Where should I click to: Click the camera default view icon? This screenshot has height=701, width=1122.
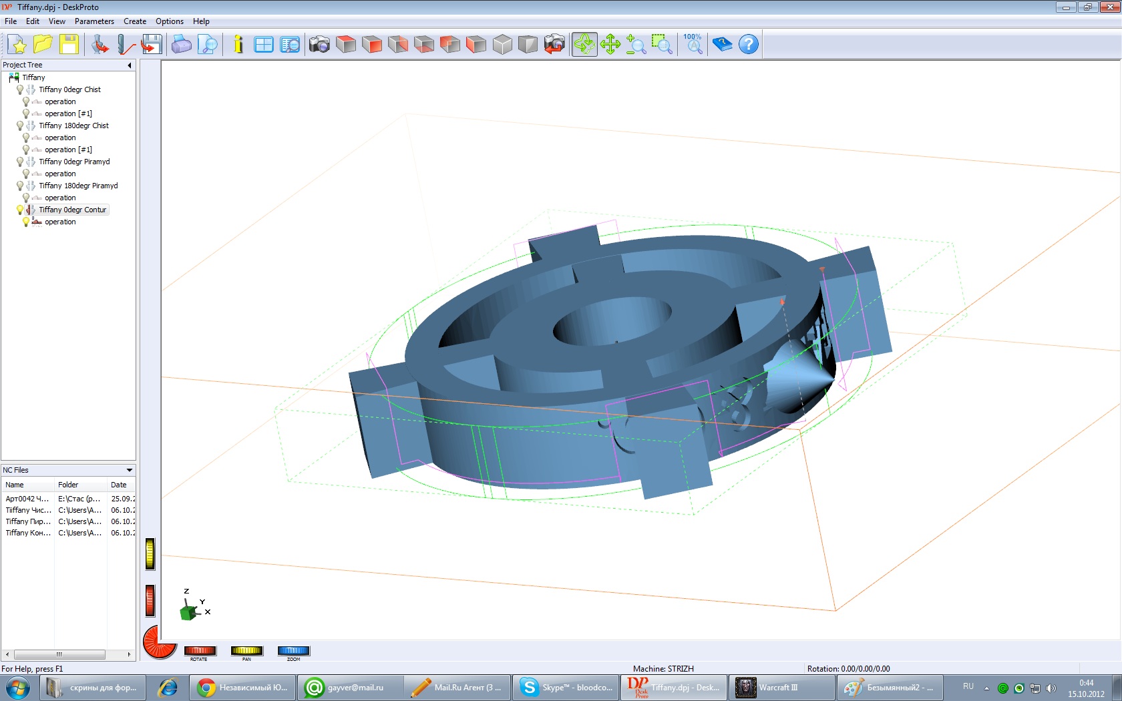319,45
